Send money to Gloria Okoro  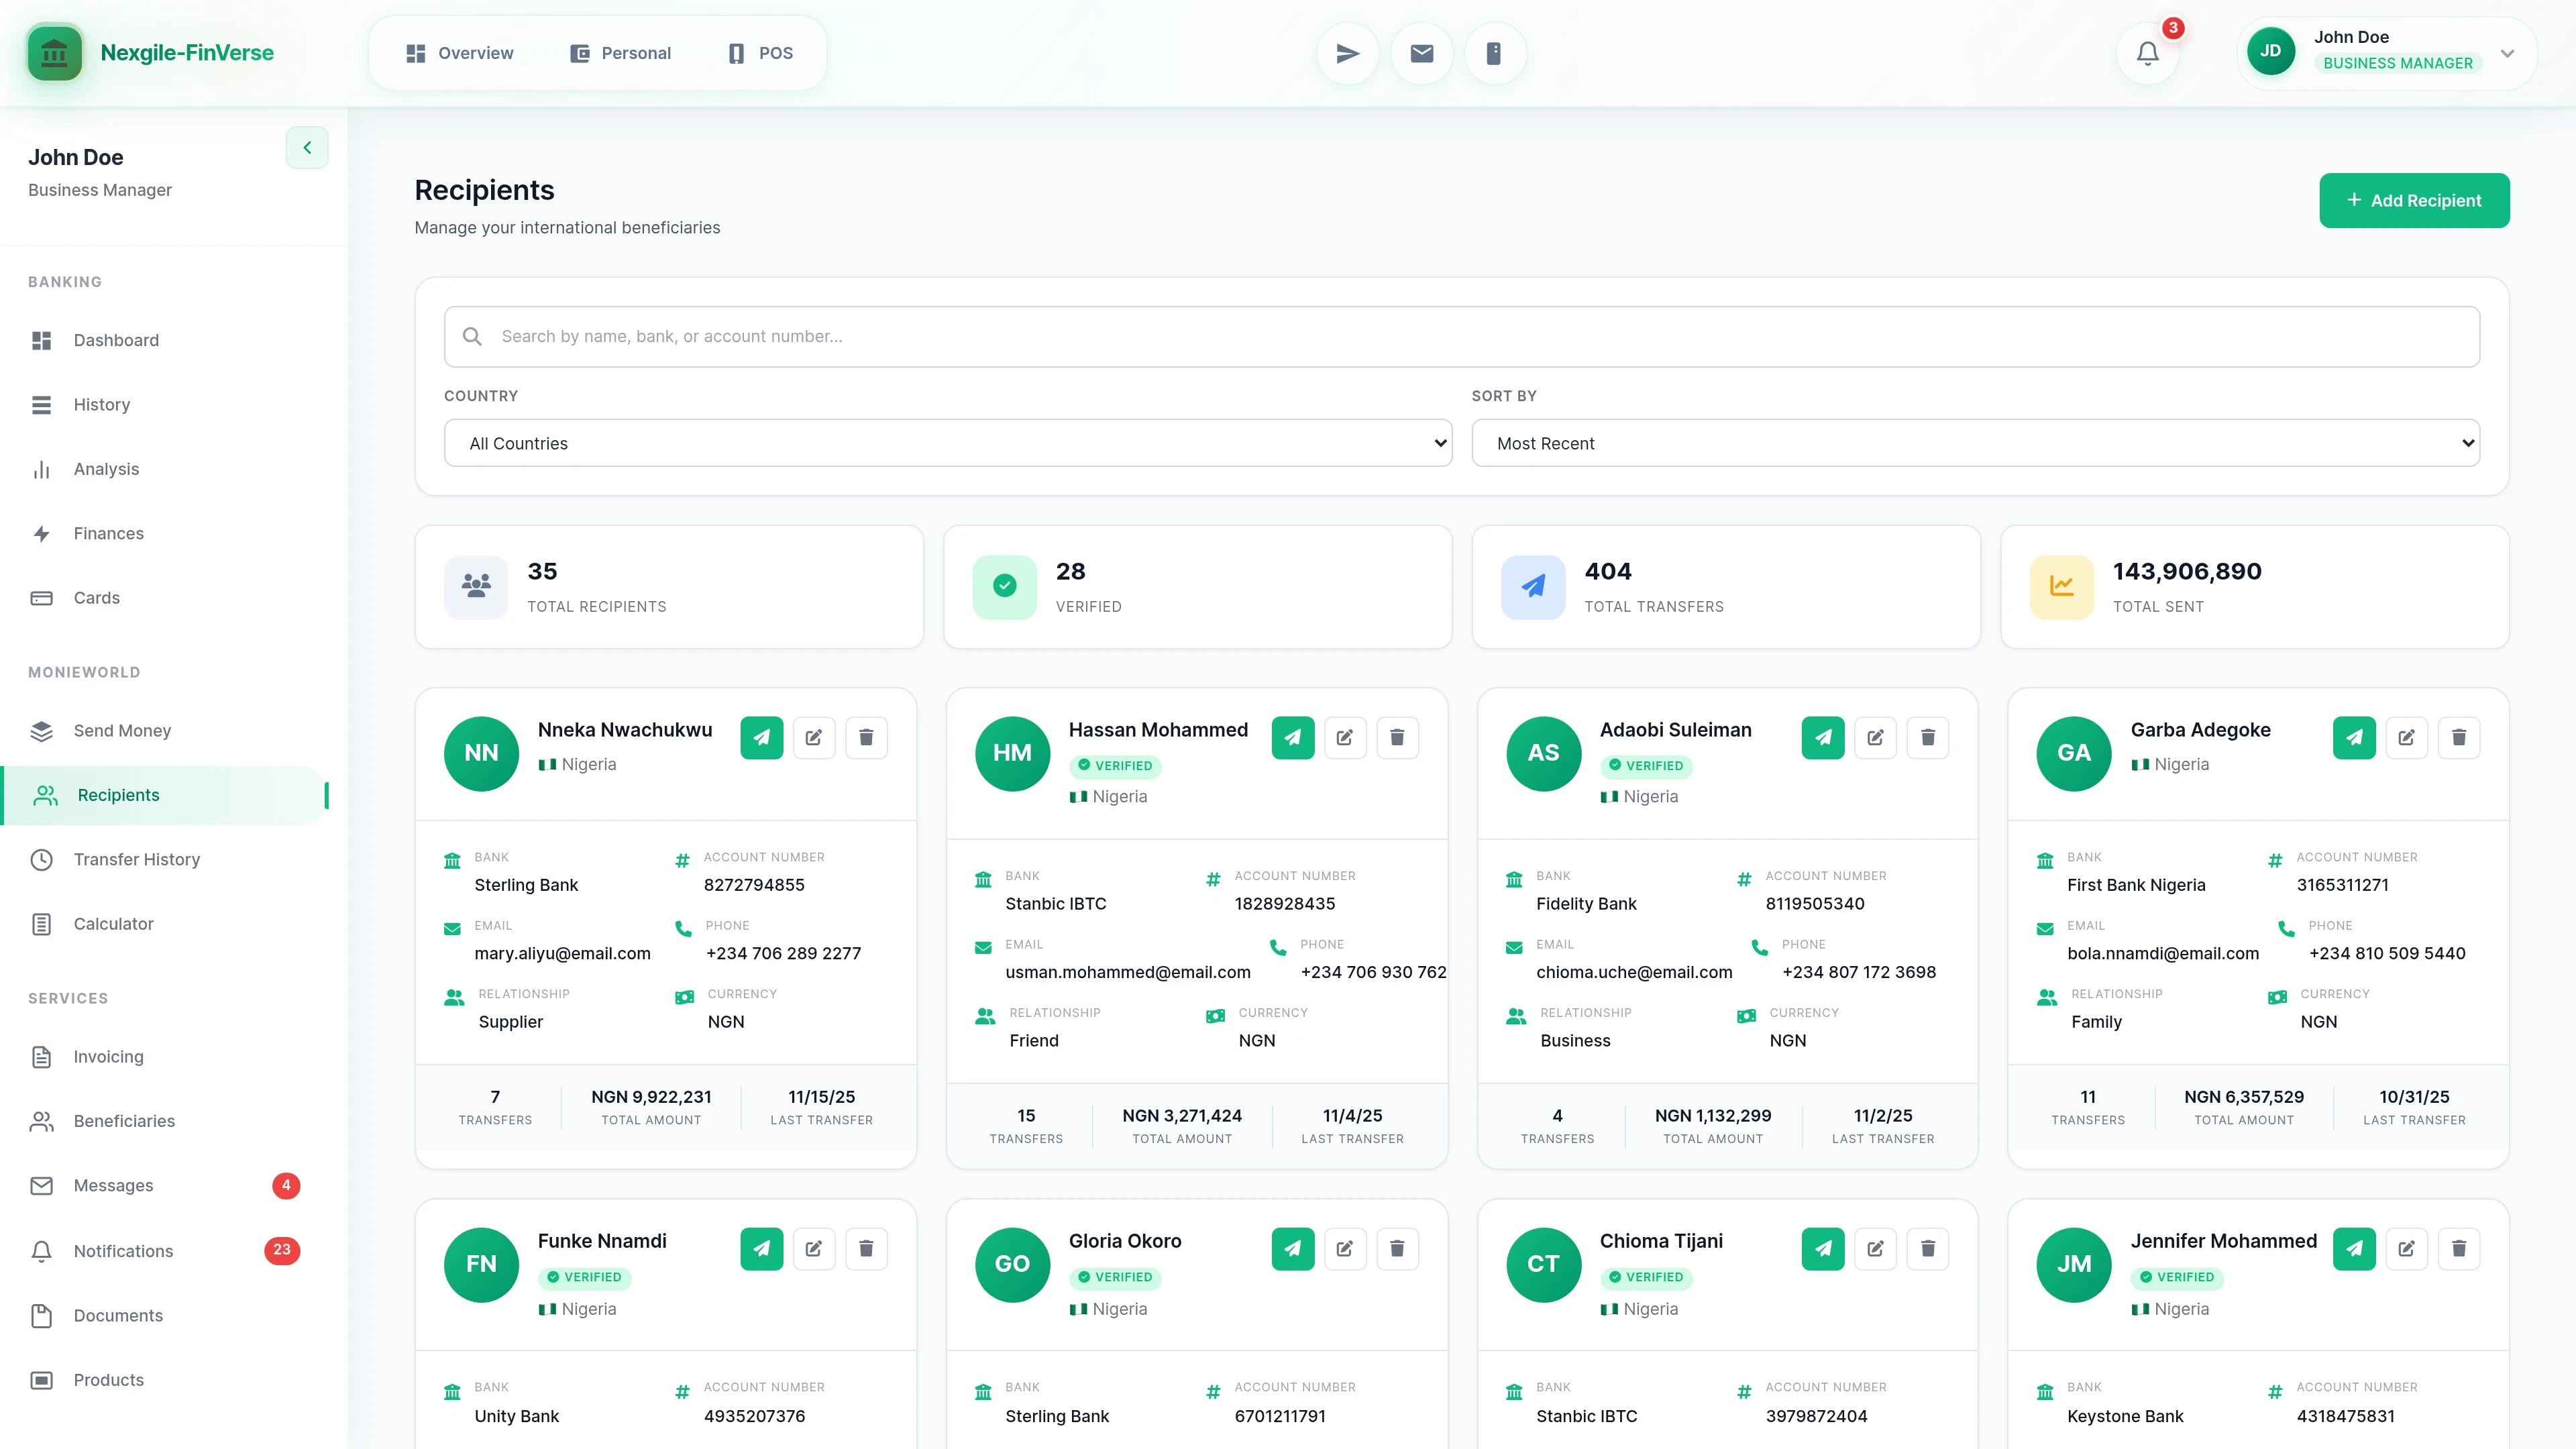(x=1292, y=1249)
